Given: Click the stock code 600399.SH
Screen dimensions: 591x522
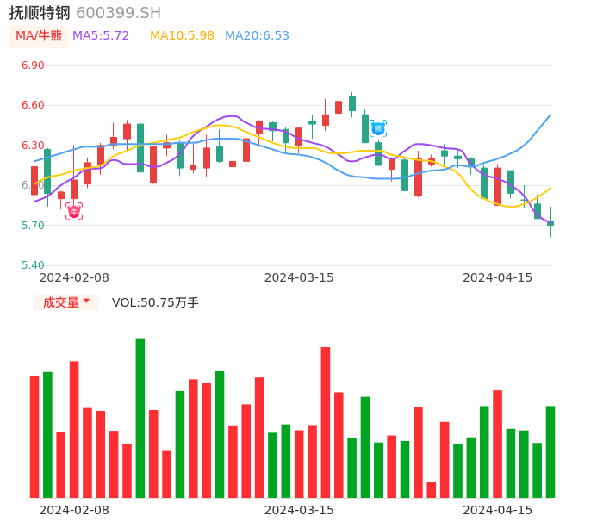Looking at the screenshot, I should coord(118,13).
